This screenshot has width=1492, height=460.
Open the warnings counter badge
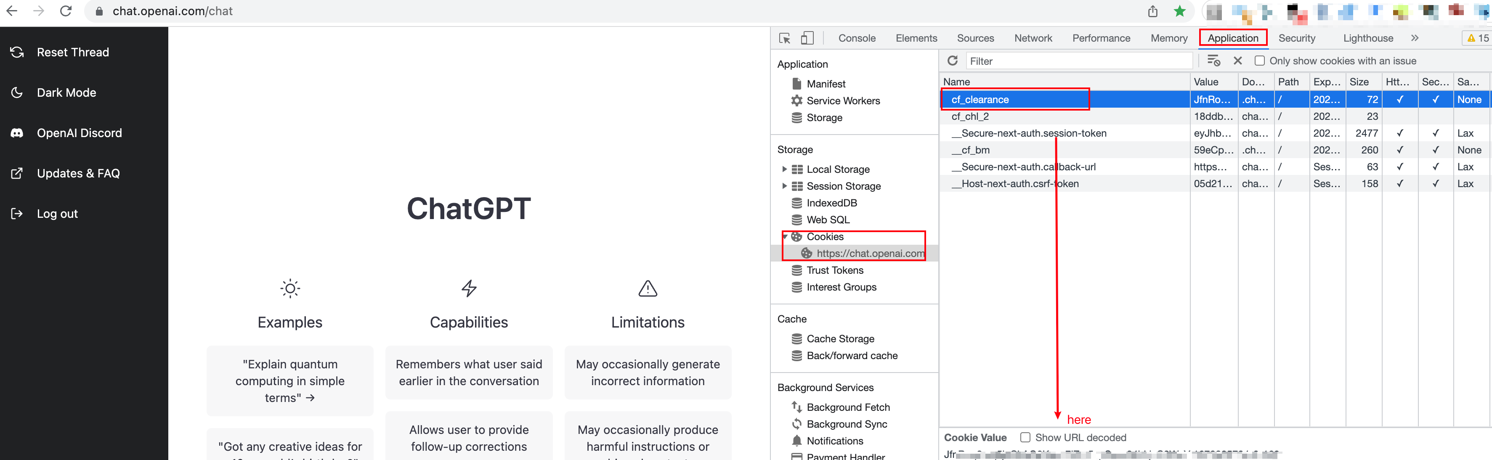click(1477, 38)
